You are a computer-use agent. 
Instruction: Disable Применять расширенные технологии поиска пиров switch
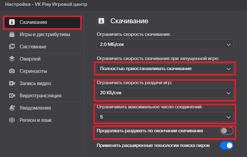227,145
